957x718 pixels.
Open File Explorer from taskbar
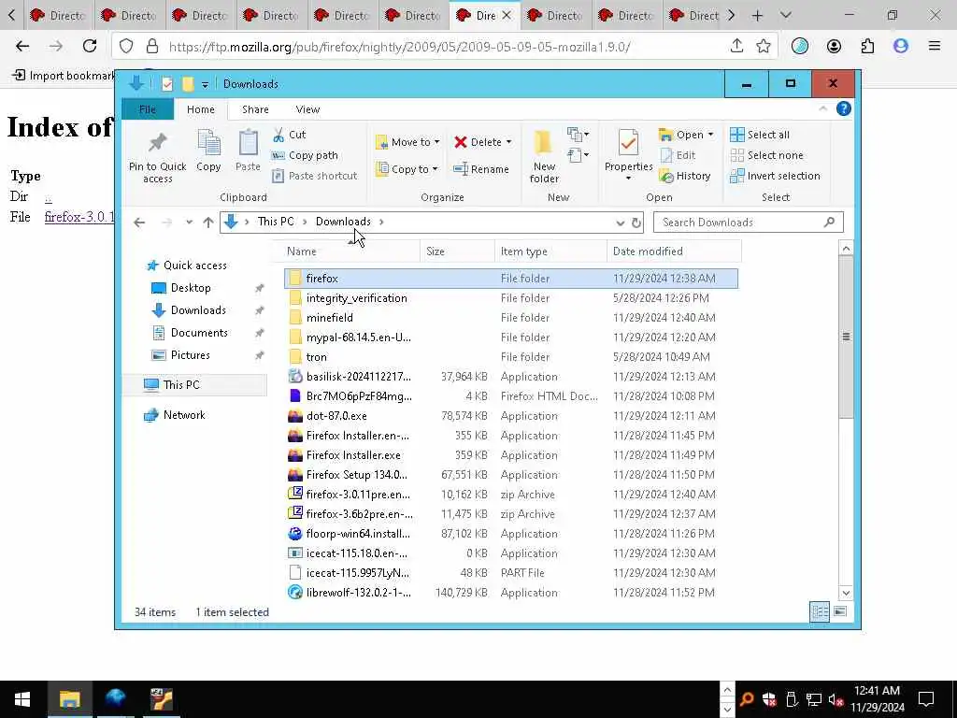[x=69, y=699]
